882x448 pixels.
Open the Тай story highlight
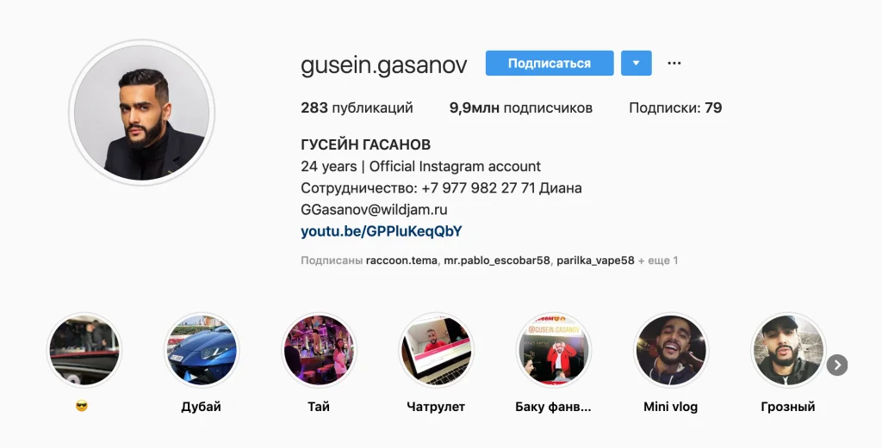pyautogui.click(x=319, y=350)
